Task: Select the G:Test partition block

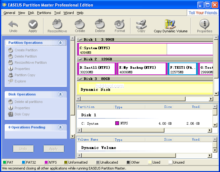Action: click(x=205, y=69)
